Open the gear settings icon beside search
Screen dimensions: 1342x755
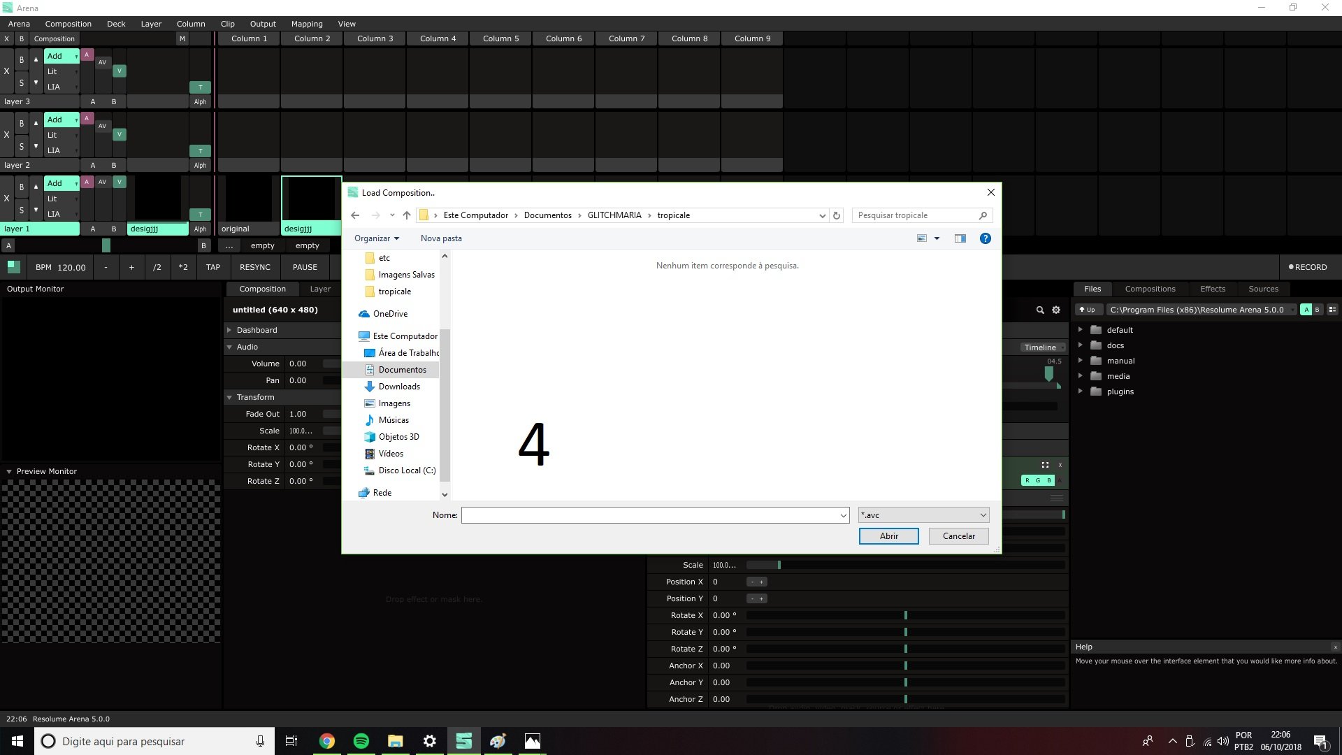(1056, 310)
